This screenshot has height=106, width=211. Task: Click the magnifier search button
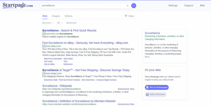pos(134,6)
